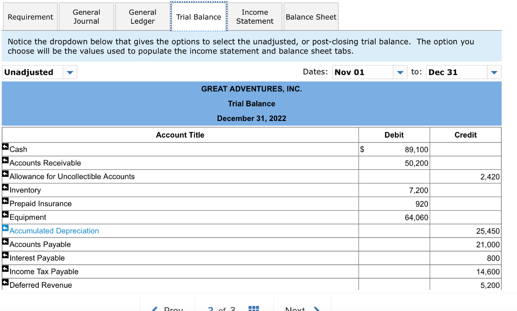Viewport: 517px width, 311px height.
Task: Click the ledger arrow icon beside Prepaid Insurance
Action: 5,201
